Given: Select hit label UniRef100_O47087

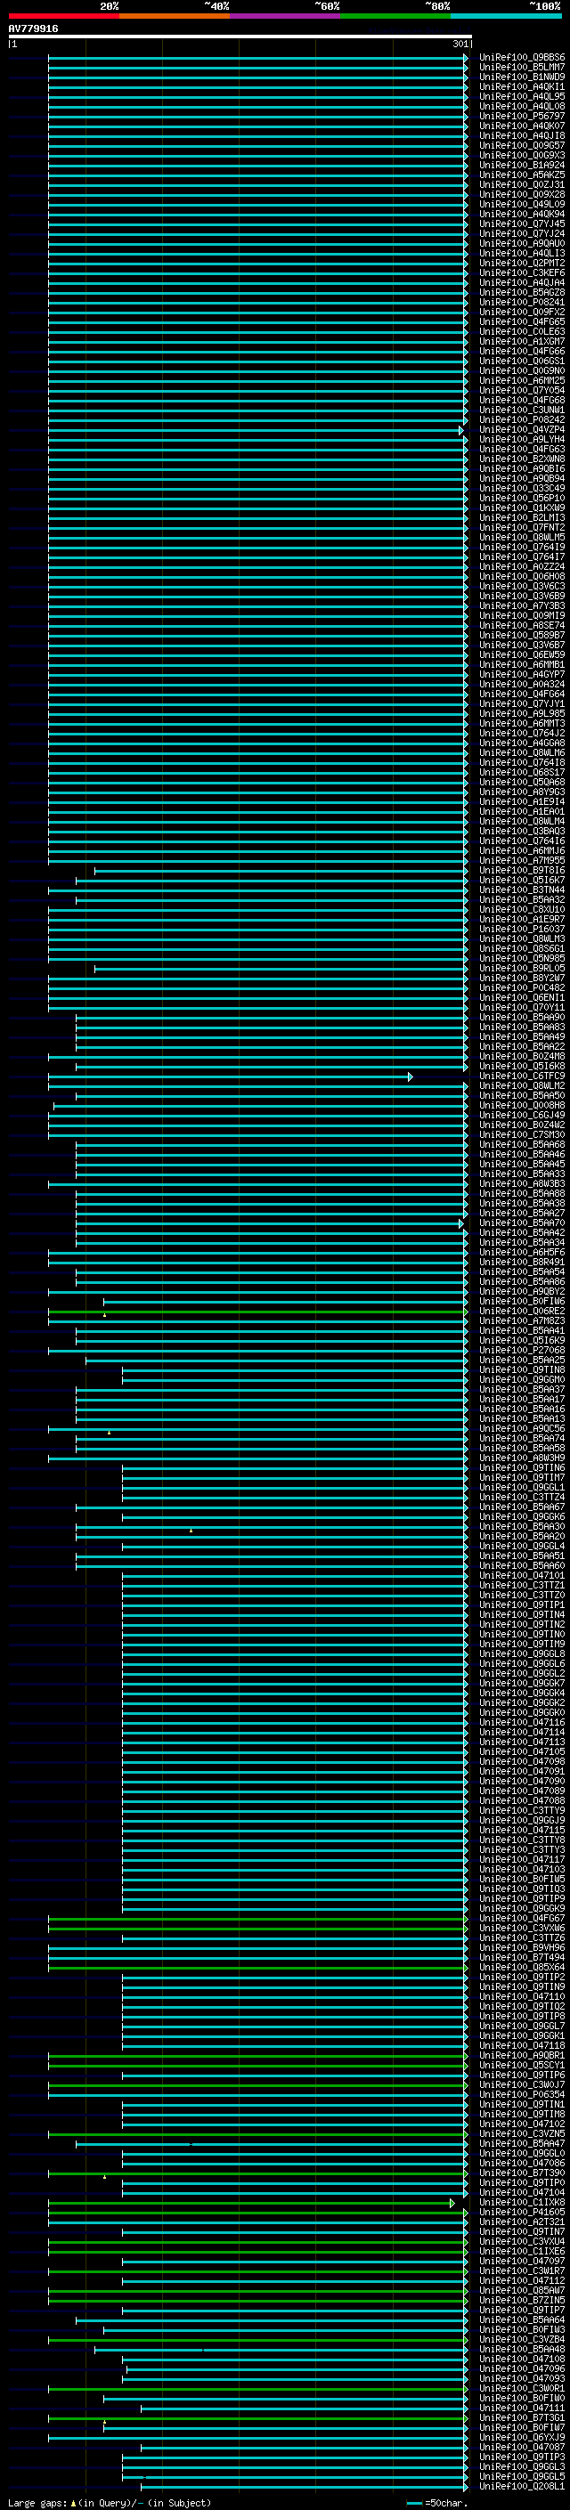Looking at the screenshot, I should point(522,2448).
